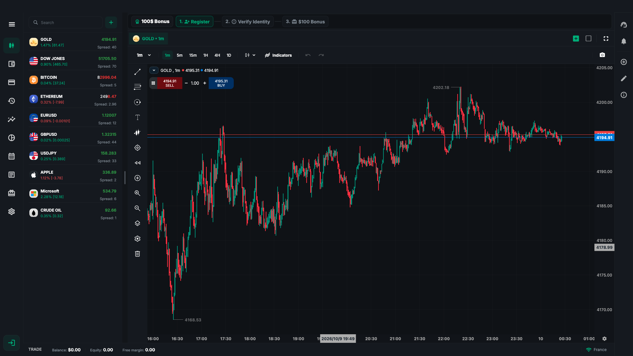
Task: Add a new chart layout with green plus
Action: [x=576, y=39]
